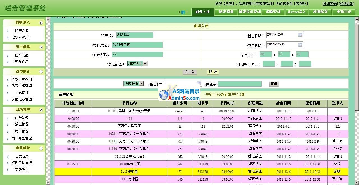This screenshot has height=185, width=359.
Task: Collapse the 数据维护 sidebar section
Action: (41, 148)
